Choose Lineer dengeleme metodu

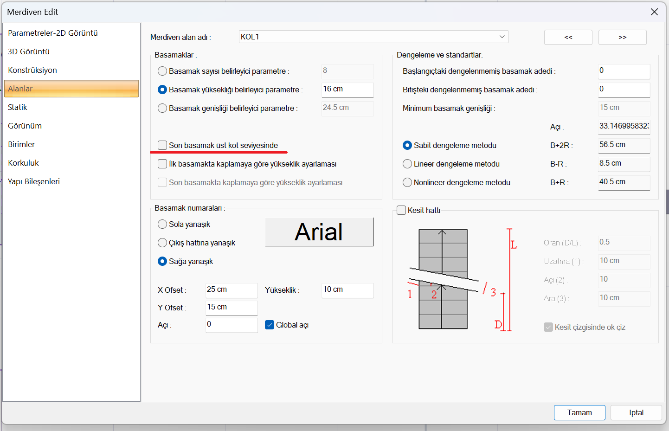point(407,164)
